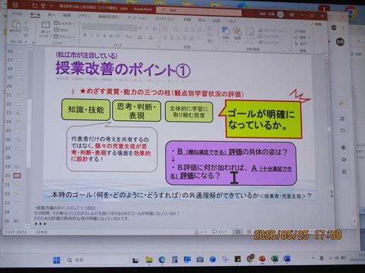
Task: Add a new slide via New Slide icon
Action: pos(45,25)
